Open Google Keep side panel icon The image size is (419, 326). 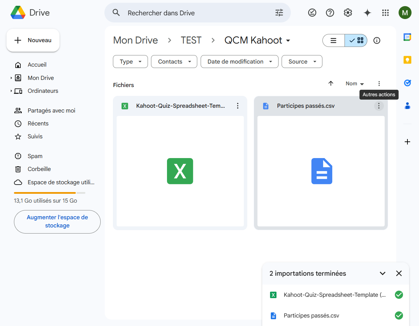pos(407,60)
